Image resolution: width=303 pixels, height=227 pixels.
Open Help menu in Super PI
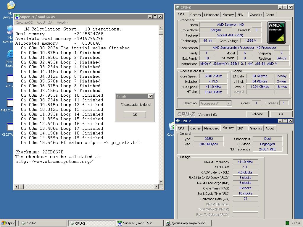[62, 22]
